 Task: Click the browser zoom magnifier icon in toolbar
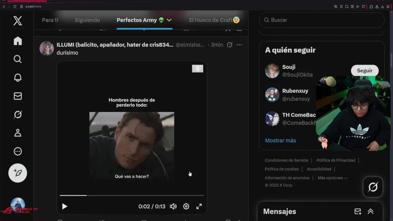(336, 6)
